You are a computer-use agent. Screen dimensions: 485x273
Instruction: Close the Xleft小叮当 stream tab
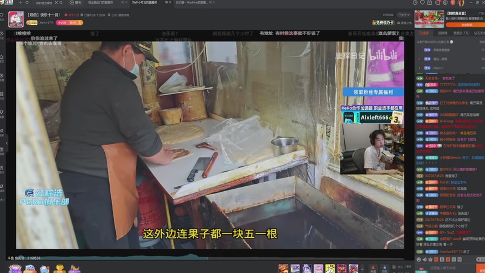coord(170,2)
